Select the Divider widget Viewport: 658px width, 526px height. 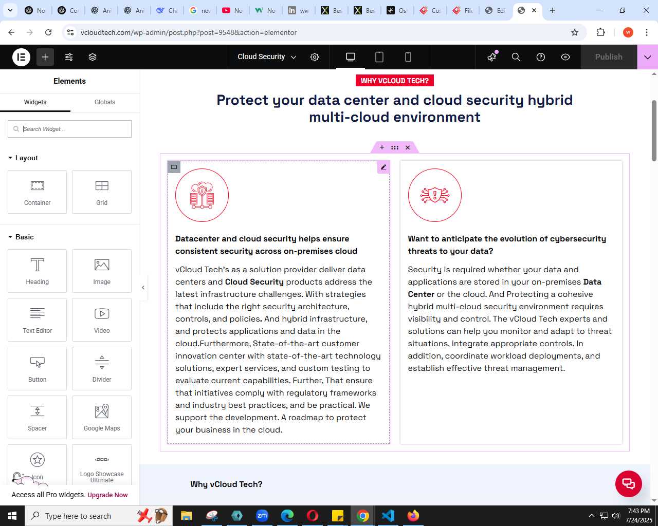click(102, 368)
